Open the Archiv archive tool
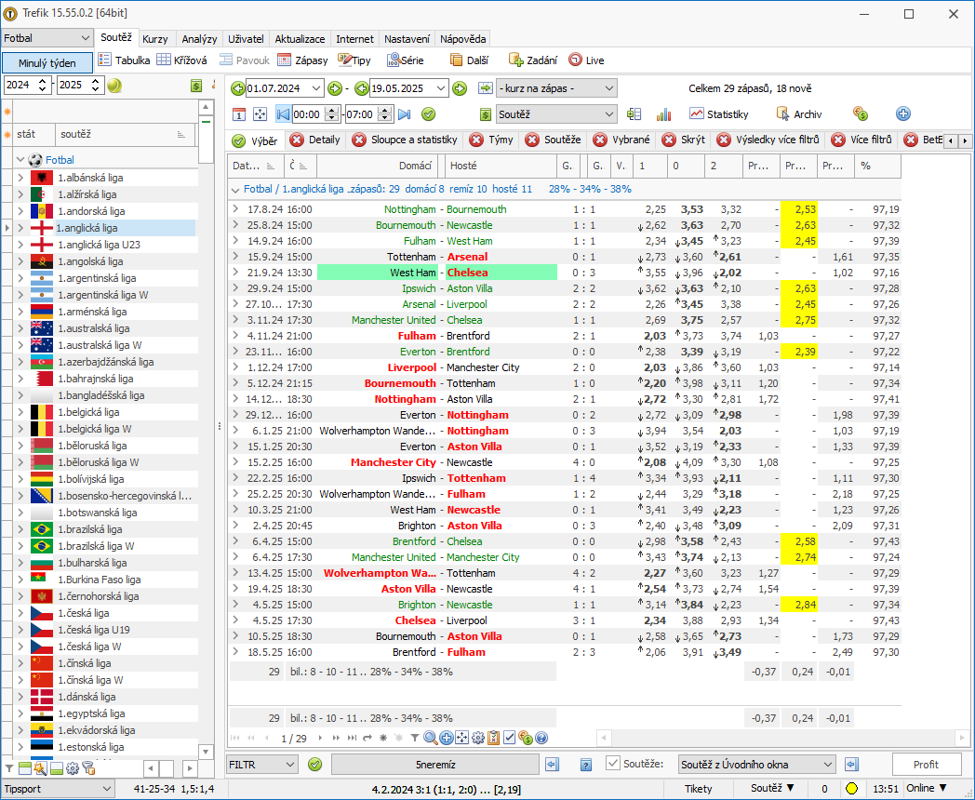Viewport: 975px width, 800px height. [x=799, y=114]
